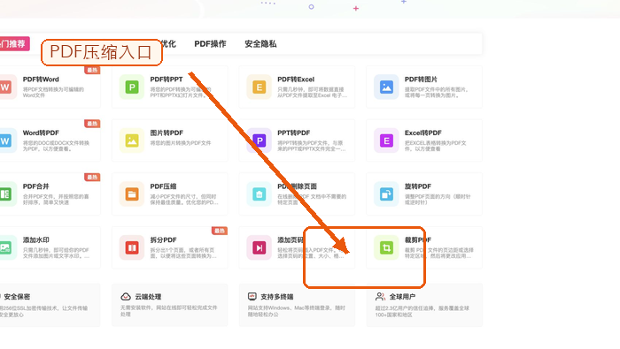Image resolution: width=620 pixels, height=349 pixels.
Task: Click the orange PDF转Excel icon
Action: click(260, 87)
